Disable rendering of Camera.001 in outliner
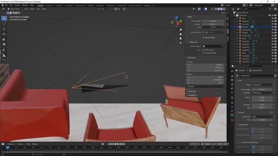Viewport: 278px width, 156px height. point(275,30)
